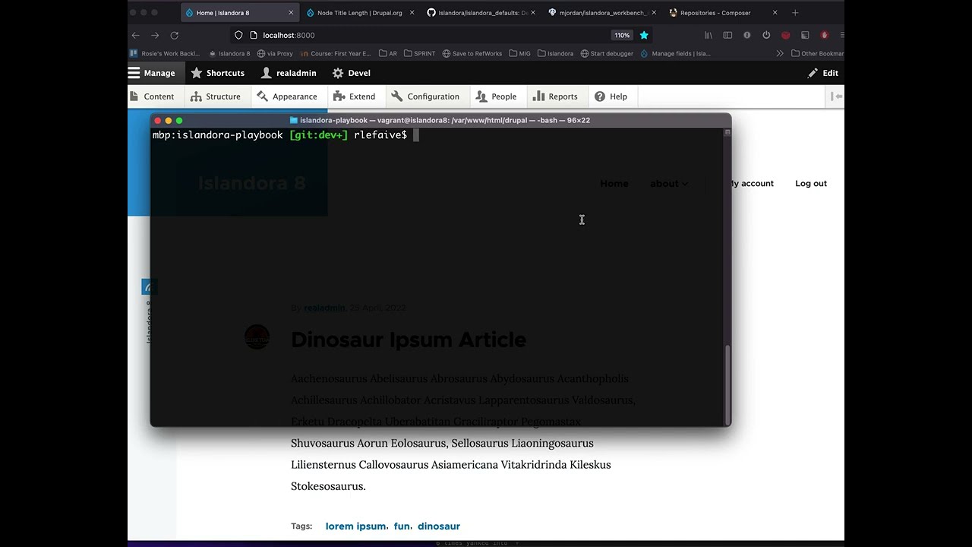Click the folder proxy icon in terminal title

pyautogui.click(x=294, y=120)
